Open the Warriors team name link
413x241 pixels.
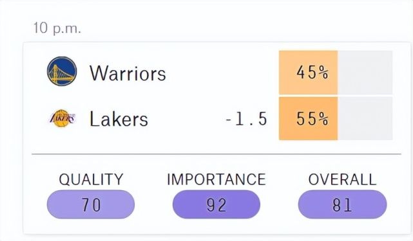coord(128,73)
